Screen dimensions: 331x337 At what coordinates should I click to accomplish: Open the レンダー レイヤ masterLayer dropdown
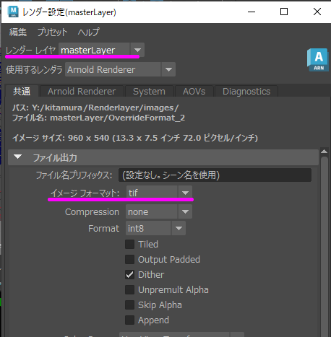pos(101,50)
